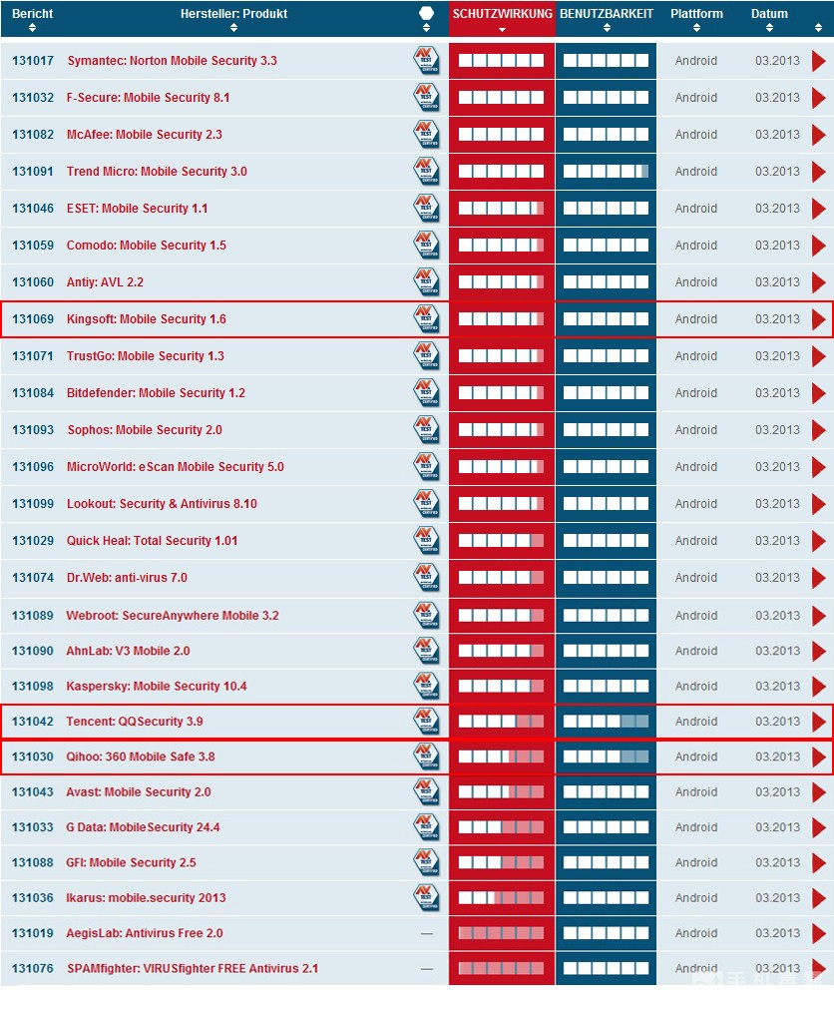This screenshot has width=834, height=1009.
Task: Click red arrow in Avast row
Action: point(819,792)
